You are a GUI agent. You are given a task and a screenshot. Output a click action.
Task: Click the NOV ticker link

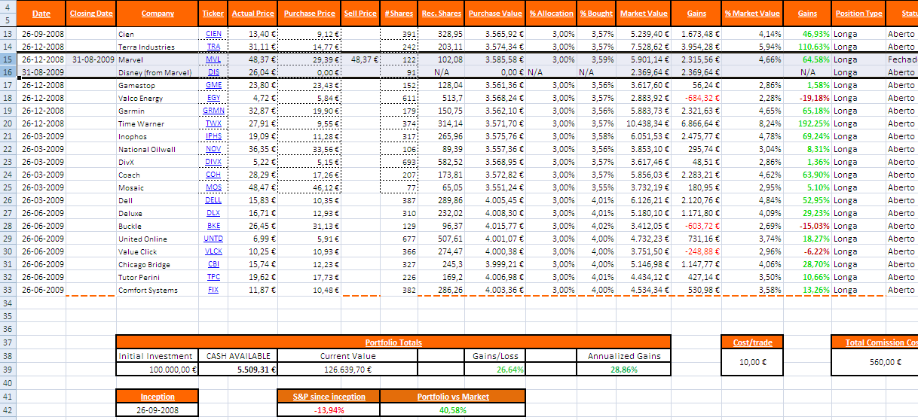click(x=213, y=149)
